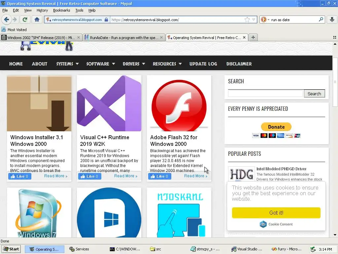Reload the page with the refresh icon

(x=25, y=20)
